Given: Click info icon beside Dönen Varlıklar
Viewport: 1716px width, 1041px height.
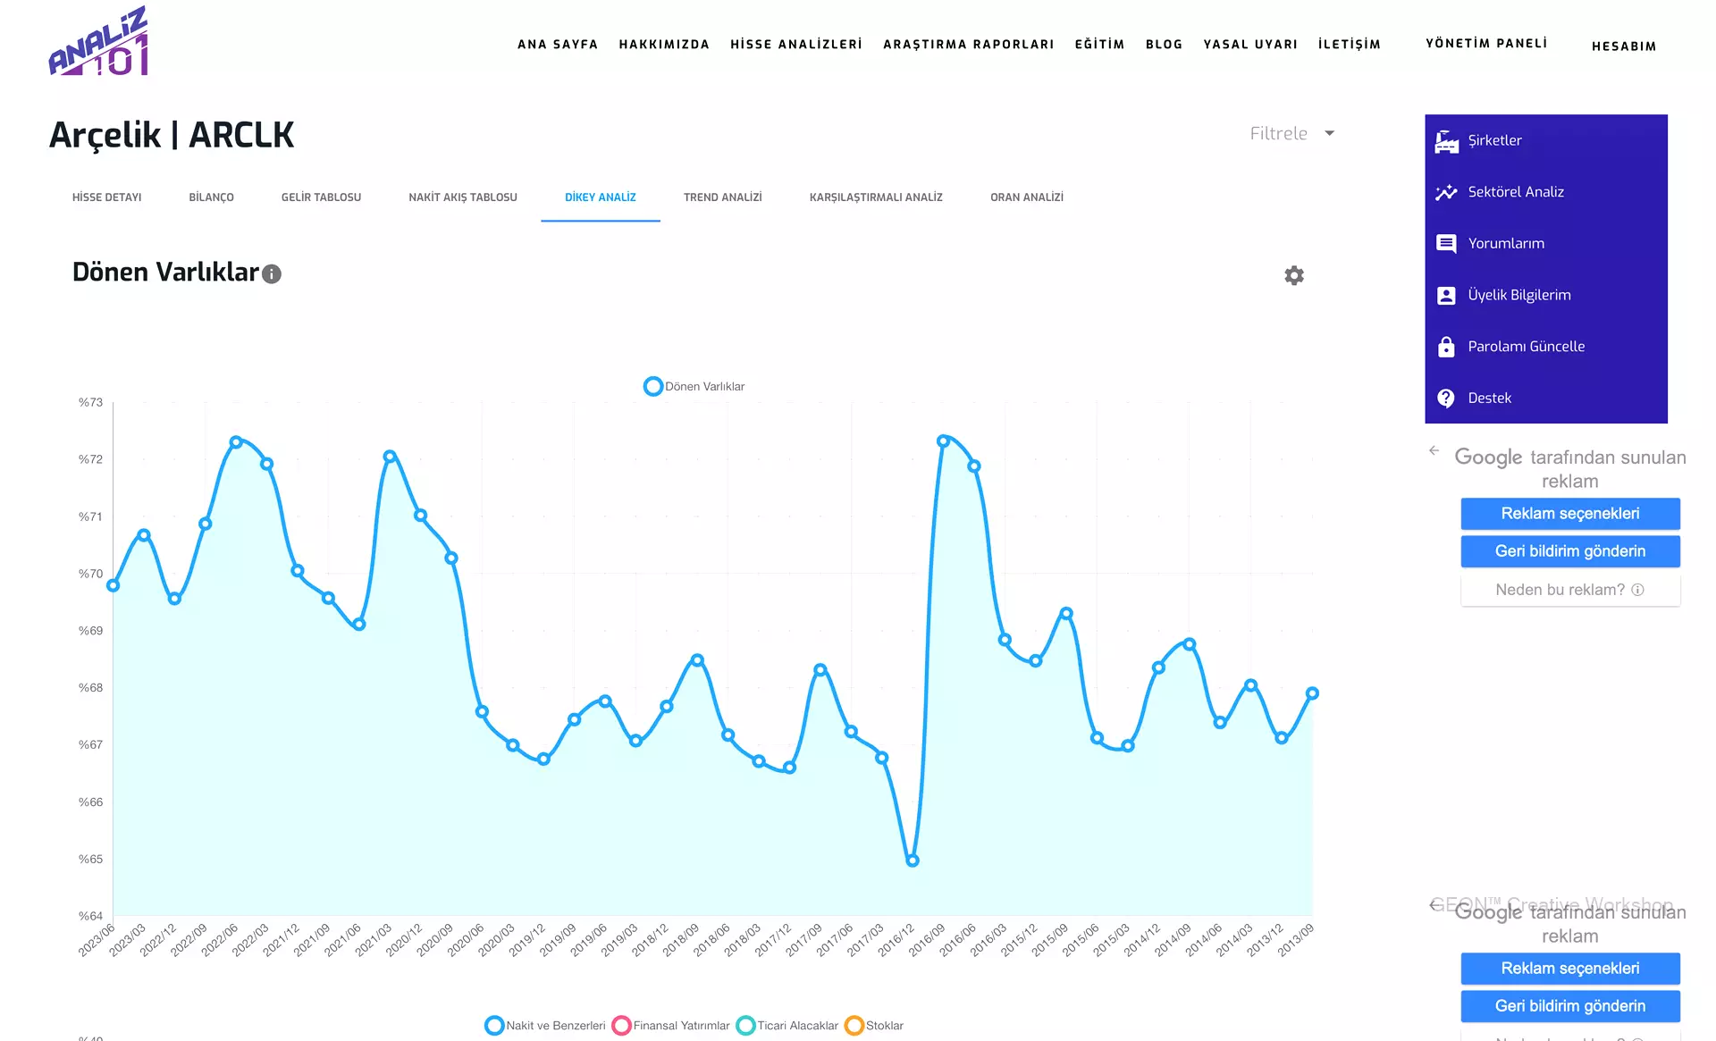Looking at the screenshot, I should (272, 274).
